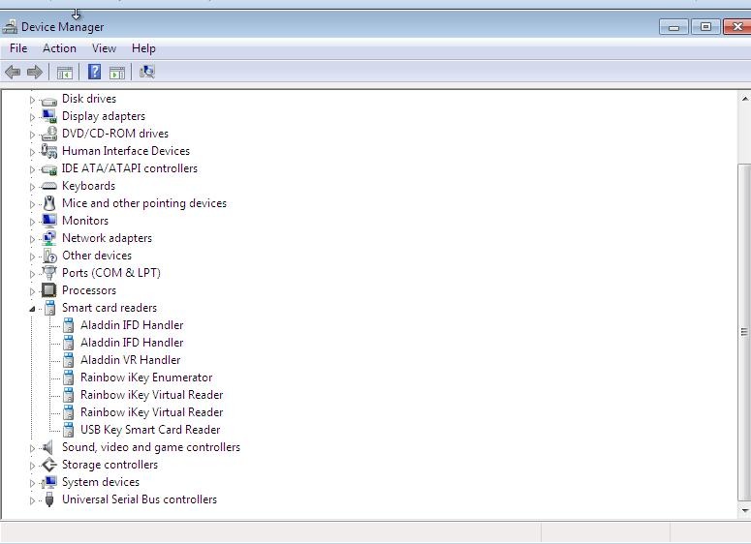Click the Disk drives category icon

(48, 101)
